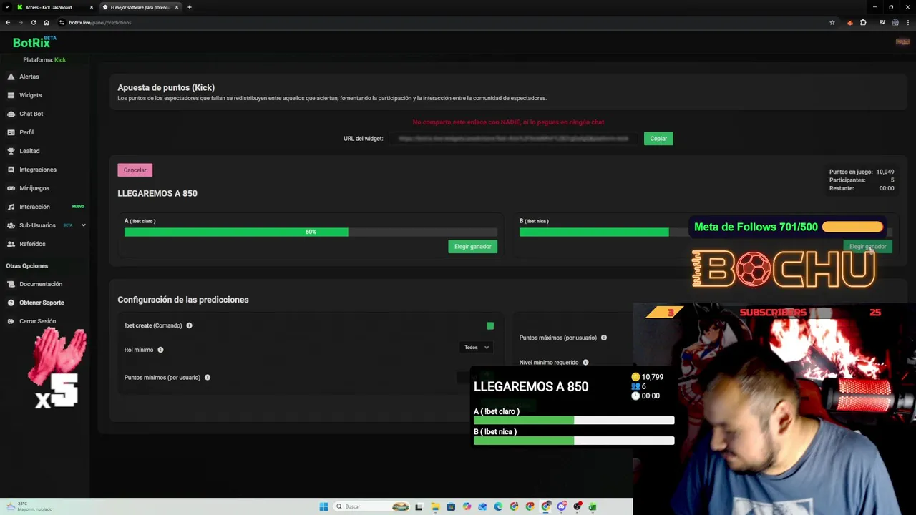The height and width of the screenshot is (515, 916).
Task: Open Lealtad trophy section
Action: click(x=29, y=151)
